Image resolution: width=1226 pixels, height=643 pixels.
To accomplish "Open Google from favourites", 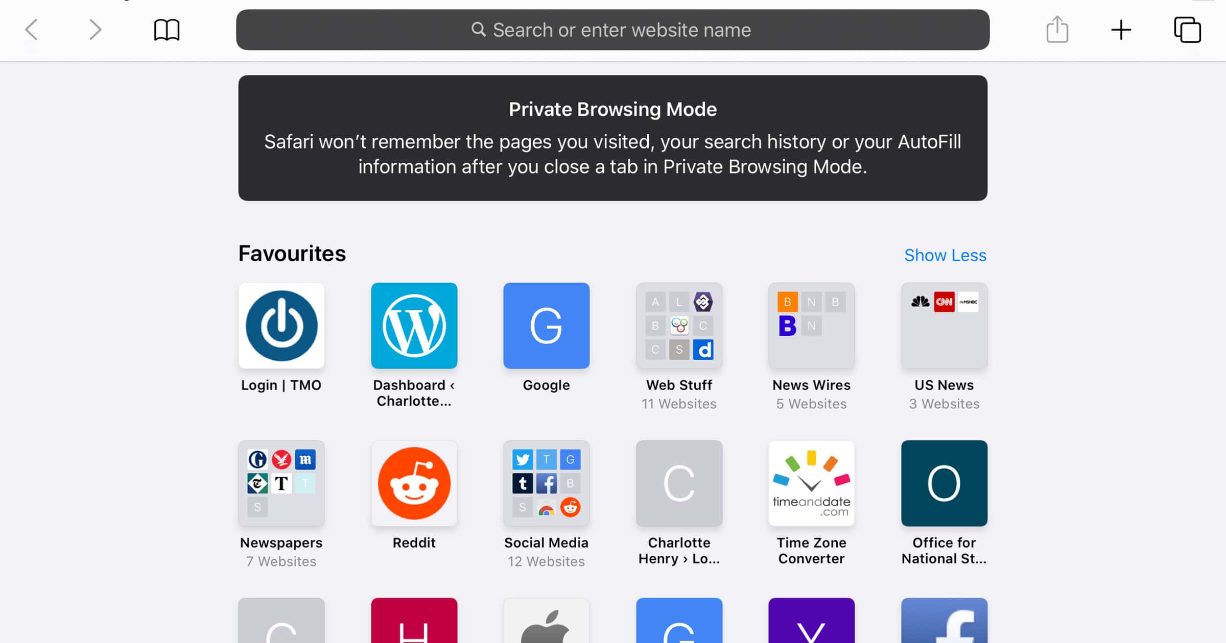I will (x=547, y=326).
